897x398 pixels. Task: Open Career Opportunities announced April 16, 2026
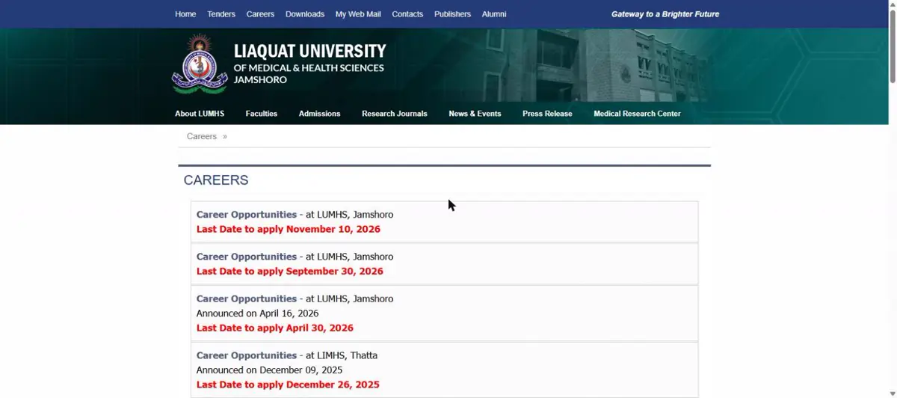coord(247,298)
